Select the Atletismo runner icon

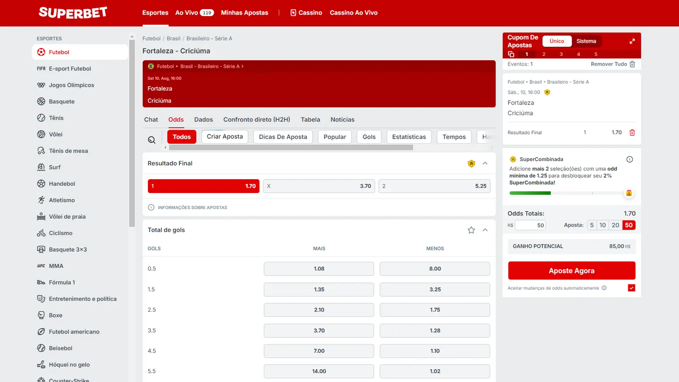pos(41,200)
